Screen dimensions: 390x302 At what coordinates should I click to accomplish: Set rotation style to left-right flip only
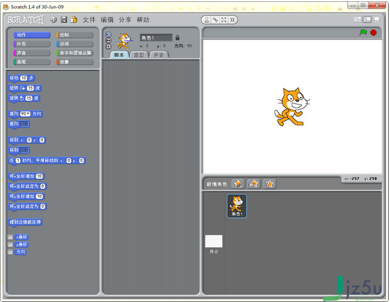pos(108,41)
